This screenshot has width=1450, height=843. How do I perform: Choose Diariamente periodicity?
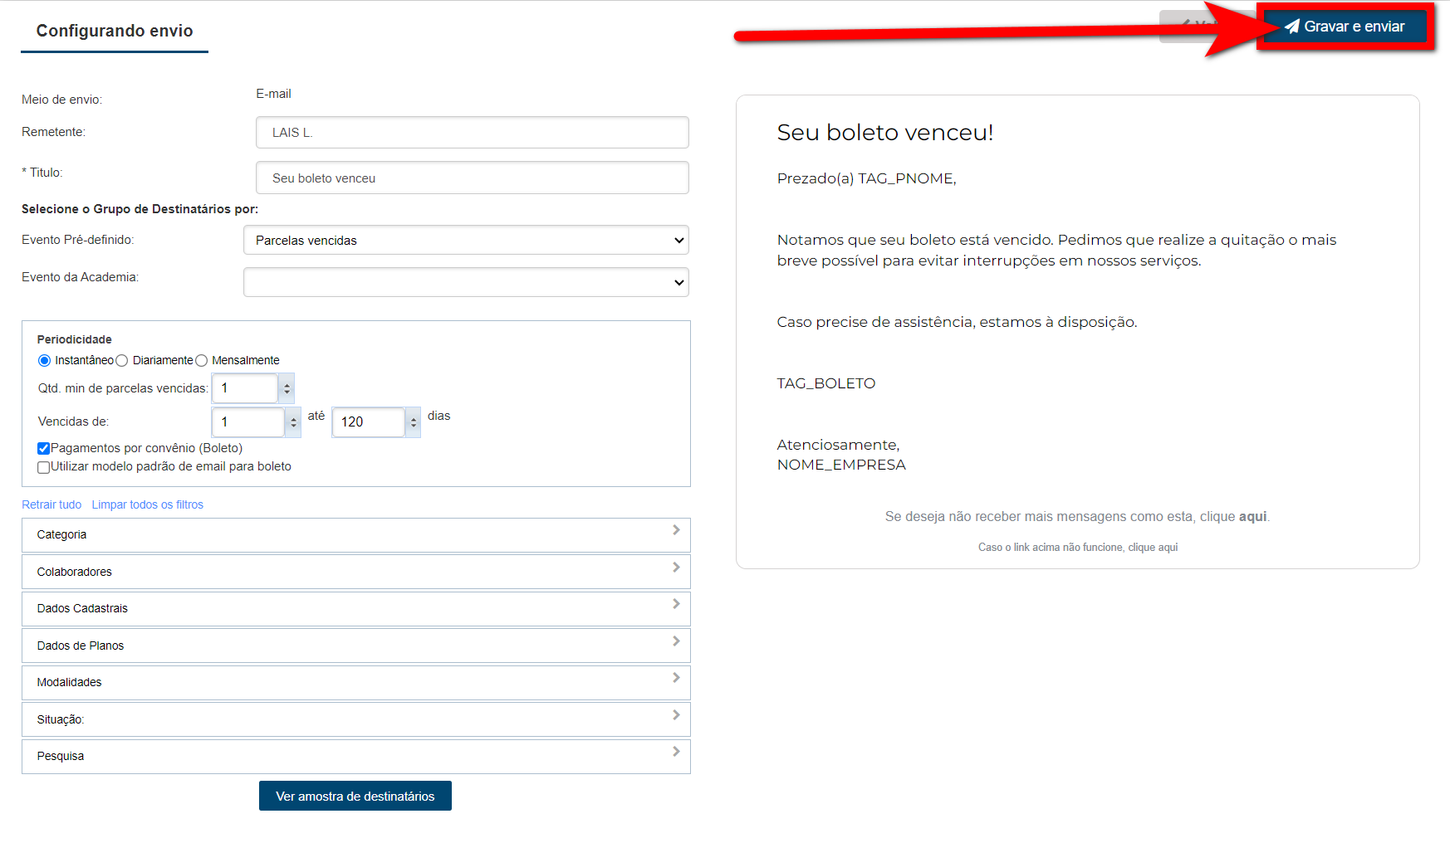122,360
